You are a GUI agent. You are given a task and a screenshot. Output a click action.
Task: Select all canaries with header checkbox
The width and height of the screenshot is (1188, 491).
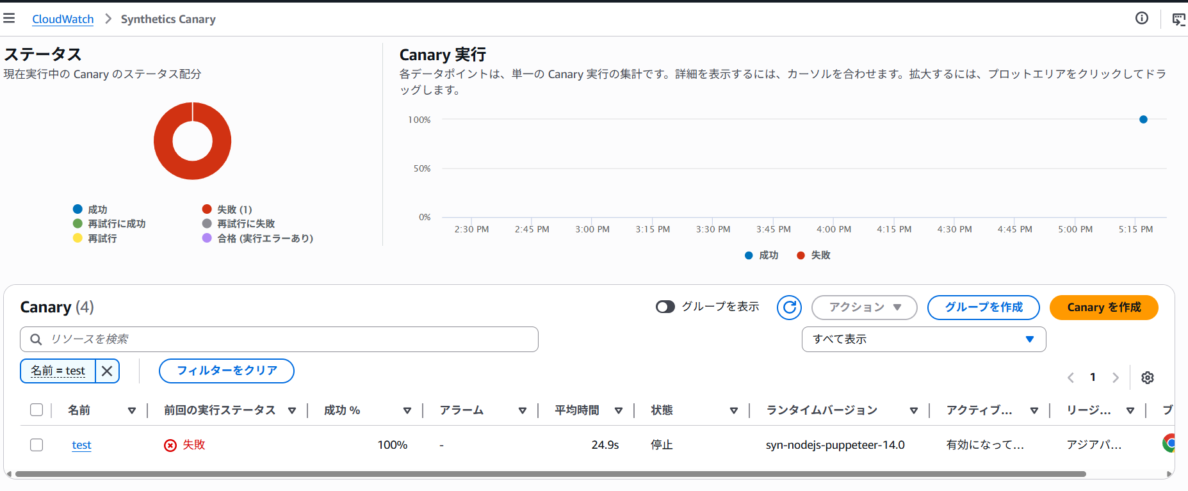37,410
